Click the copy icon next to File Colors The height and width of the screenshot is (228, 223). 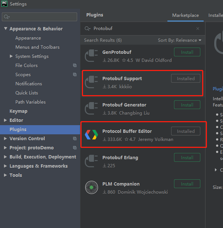[x=75, y=66]
